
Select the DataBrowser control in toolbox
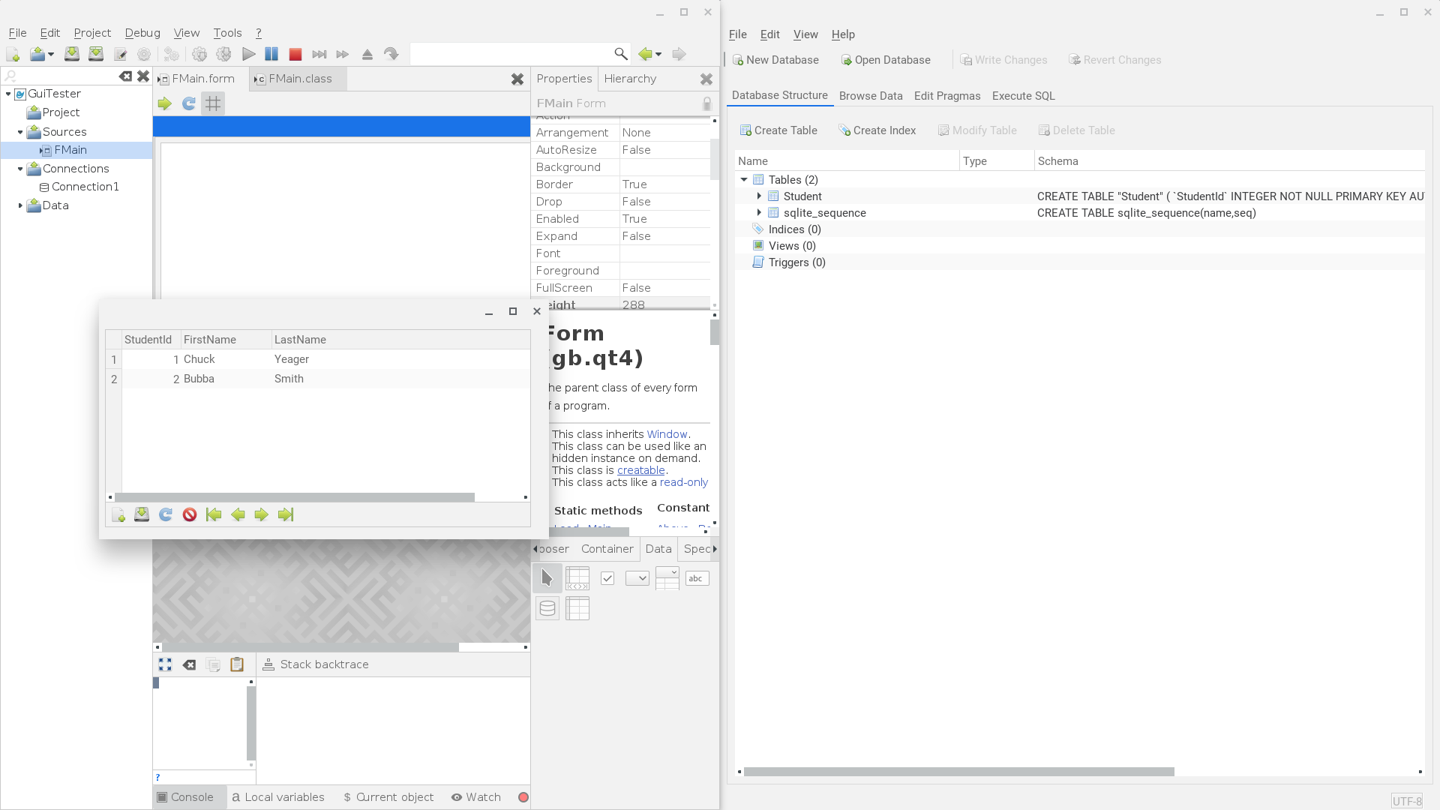point(577,578)
